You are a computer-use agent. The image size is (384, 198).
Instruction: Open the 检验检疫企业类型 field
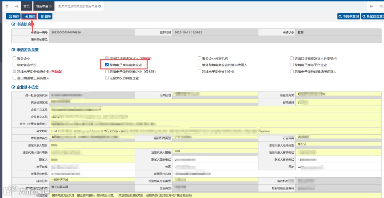point(215,180)
